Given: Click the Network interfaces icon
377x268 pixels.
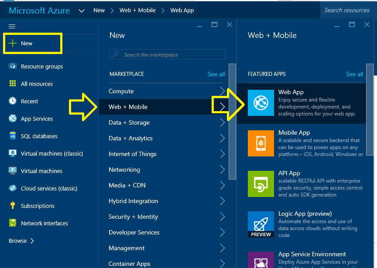Looking at the screenshot, I should [x=13, y=223].
